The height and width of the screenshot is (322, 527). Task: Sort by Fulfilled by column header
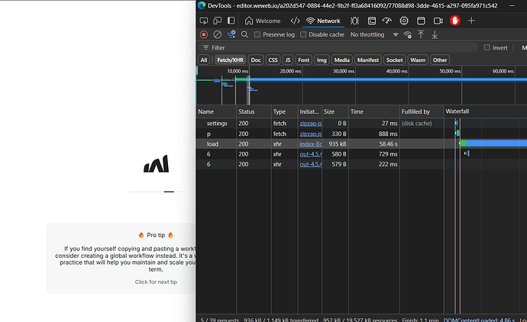tap(422, 111)
